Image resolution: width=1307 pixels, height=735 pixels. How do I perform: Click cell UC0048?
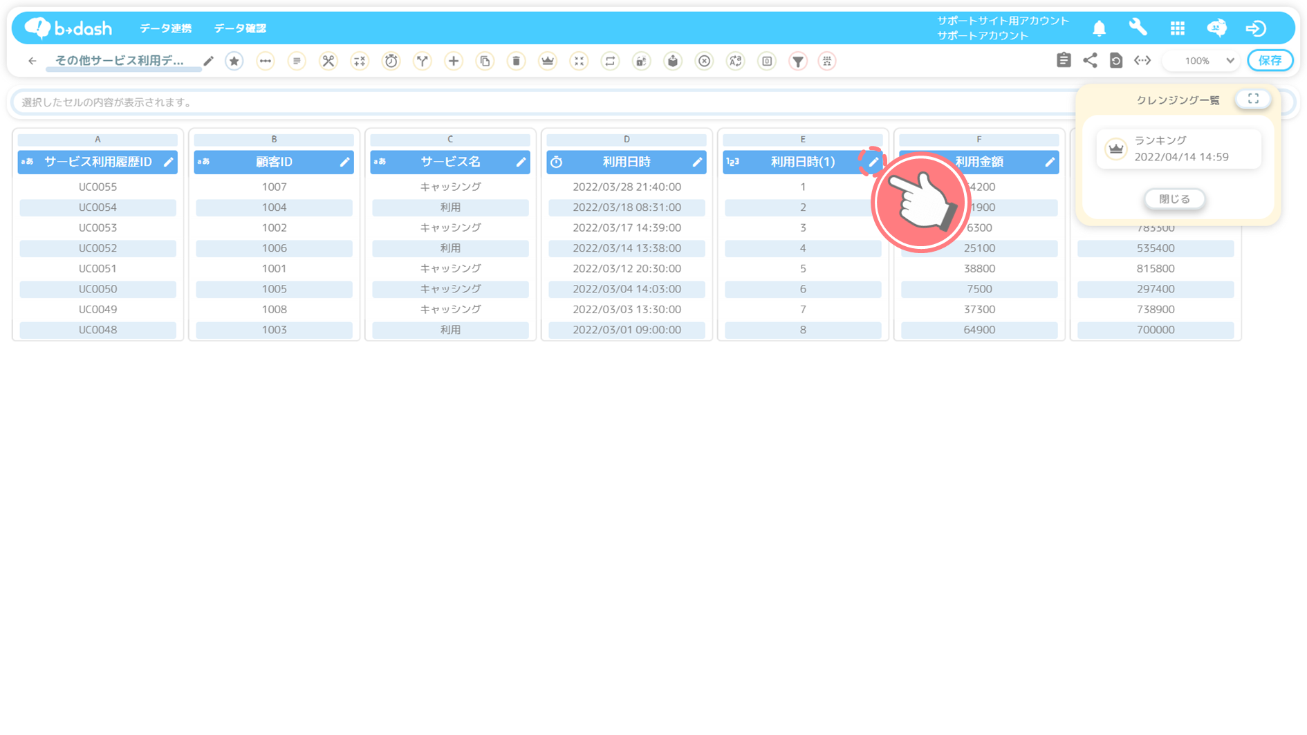pos(98,330)
